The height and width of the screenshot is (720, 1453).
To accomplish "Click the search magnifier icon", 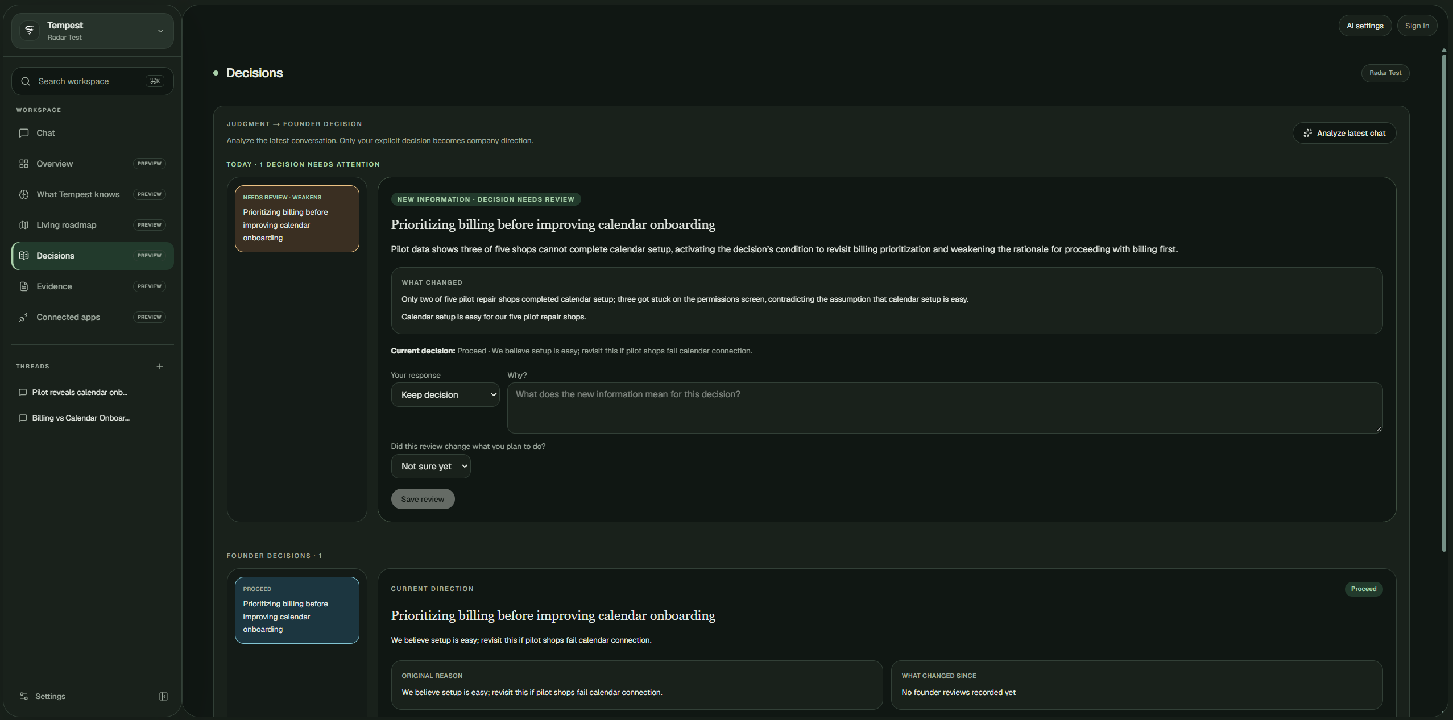I will [26, 81].
